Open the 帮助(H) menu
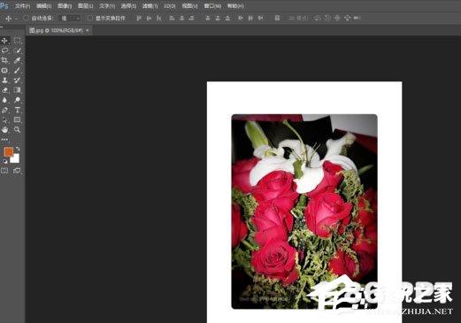Viewport: 461px width, 323px height. (x=235, y=6)
